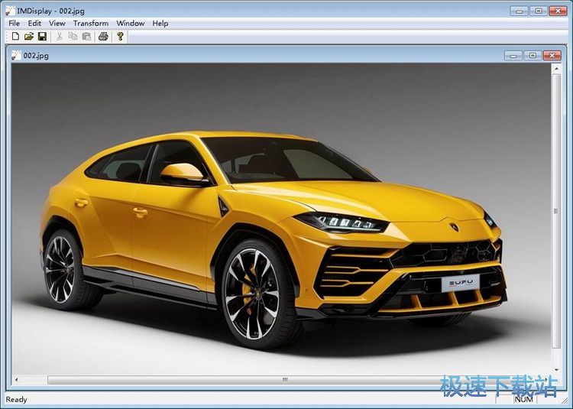
Task: Close the IMDisplay main window
Action: pyautogui.click(x=558, y=11)
